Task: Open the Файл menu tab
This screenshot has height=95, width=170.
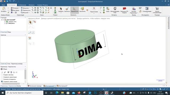Action: 3,5
